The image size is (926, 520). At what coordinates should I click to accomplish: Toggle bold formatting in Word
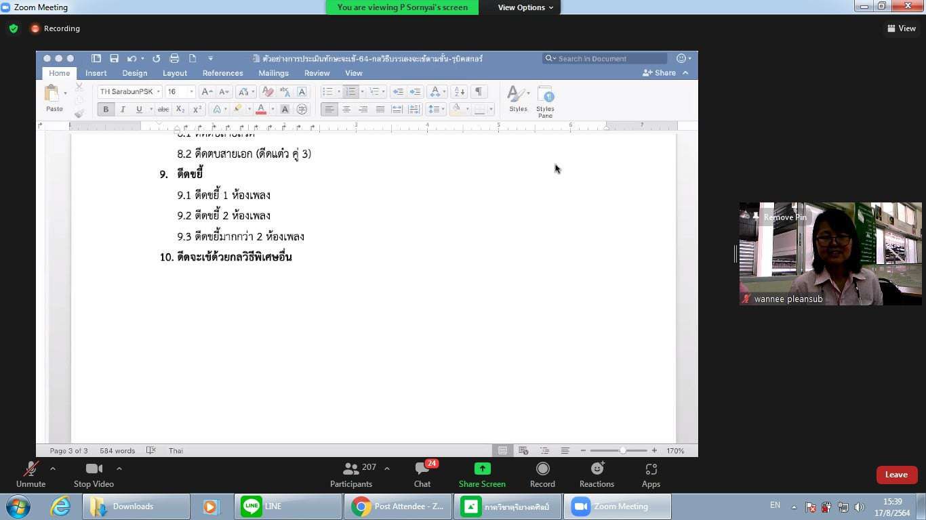pos(106,109)
